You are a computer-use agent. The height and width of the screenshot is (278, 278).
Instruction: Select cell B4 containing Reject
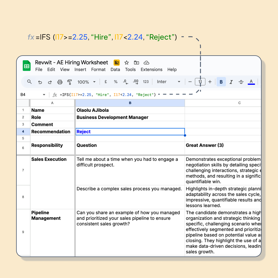coord(130,132)
